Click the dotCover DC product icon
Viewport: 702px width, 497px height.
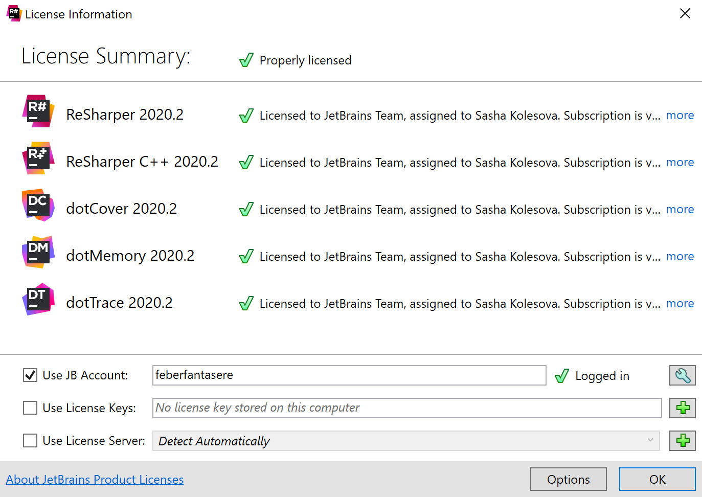[38, 205]
